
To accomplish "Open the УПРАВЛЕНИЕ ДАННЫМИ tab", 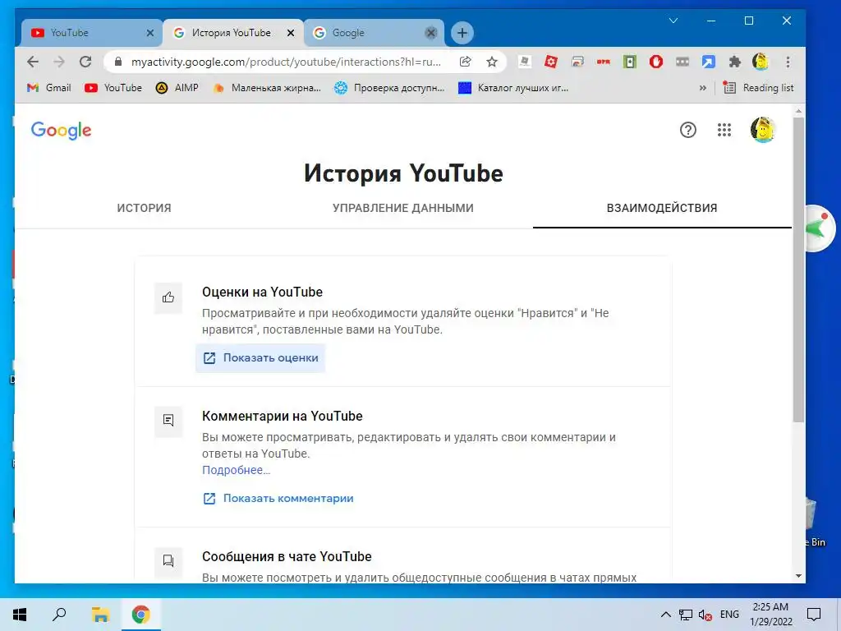I will tap(402, 208).
